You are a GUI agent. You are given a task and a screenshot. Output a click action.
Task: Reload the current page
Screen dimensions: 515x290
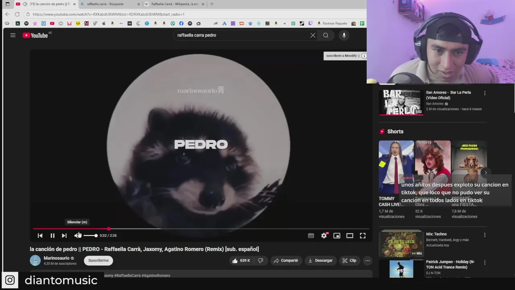pos(17,14)
